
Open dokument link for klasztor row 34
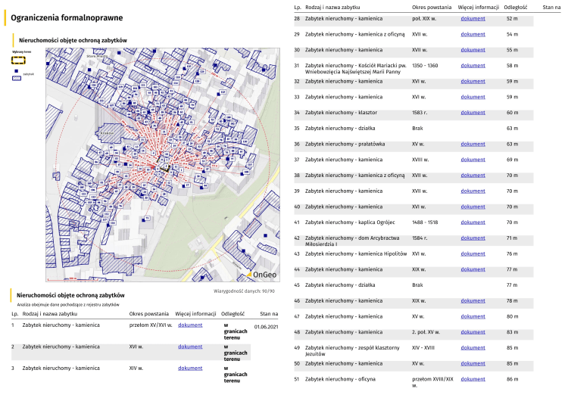(x=473, y=113)
